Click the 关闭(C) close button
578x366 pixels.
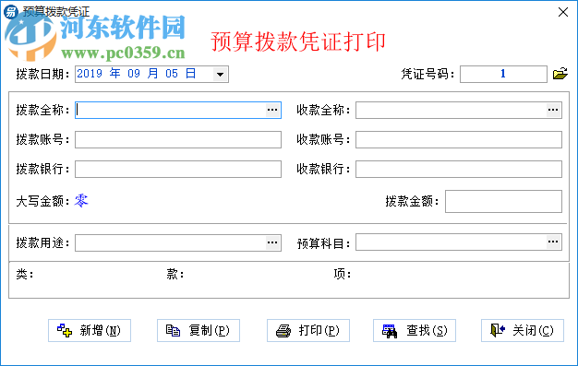[523, 330]
